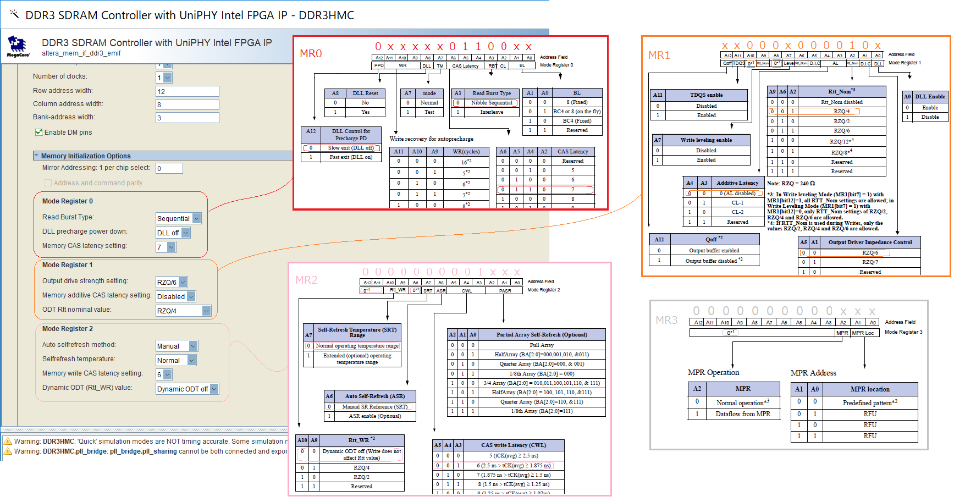Click the pll_bridge warning triangle icon

point(8,451)
